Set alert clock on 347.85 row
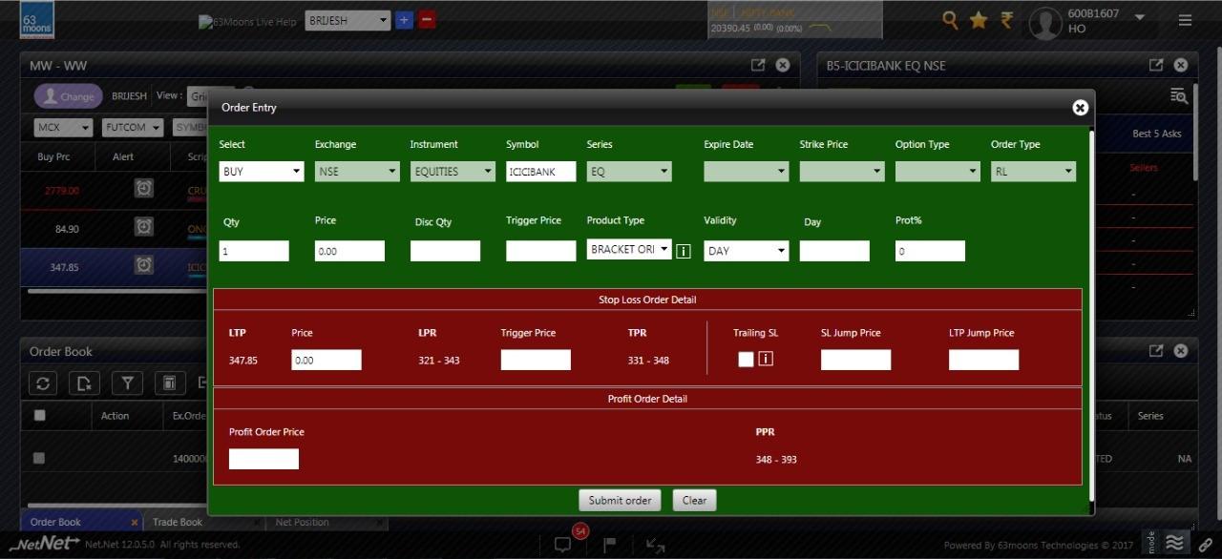The image size is (1222, 559). coord(143,265)
